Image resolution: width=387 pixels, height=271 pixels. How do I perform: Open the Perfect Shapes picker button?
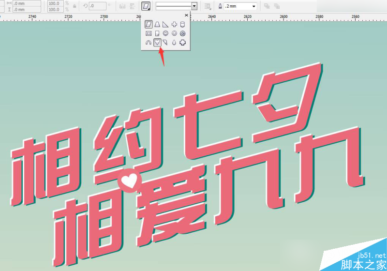(x=146, y=6)
